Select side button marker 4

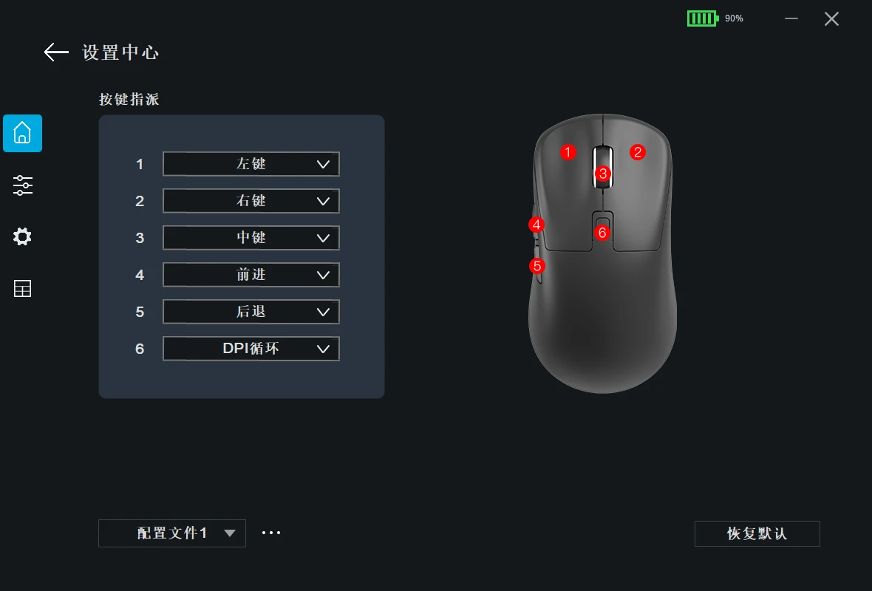pos(536,225)
